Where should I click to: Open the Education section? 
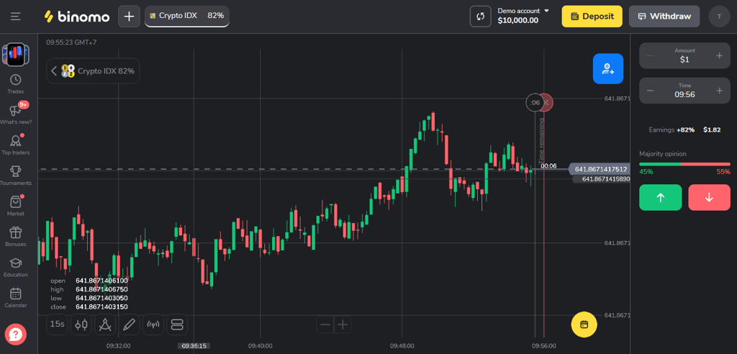pyautogui.click(x=16, y=267)
